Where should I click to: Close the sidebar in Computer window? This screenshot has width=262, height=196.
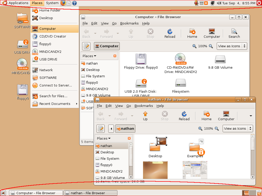click(x=115, y=56)
